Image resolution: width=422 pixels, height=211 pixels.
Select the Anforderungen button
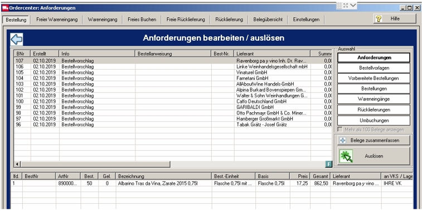(x=374, y=57)
